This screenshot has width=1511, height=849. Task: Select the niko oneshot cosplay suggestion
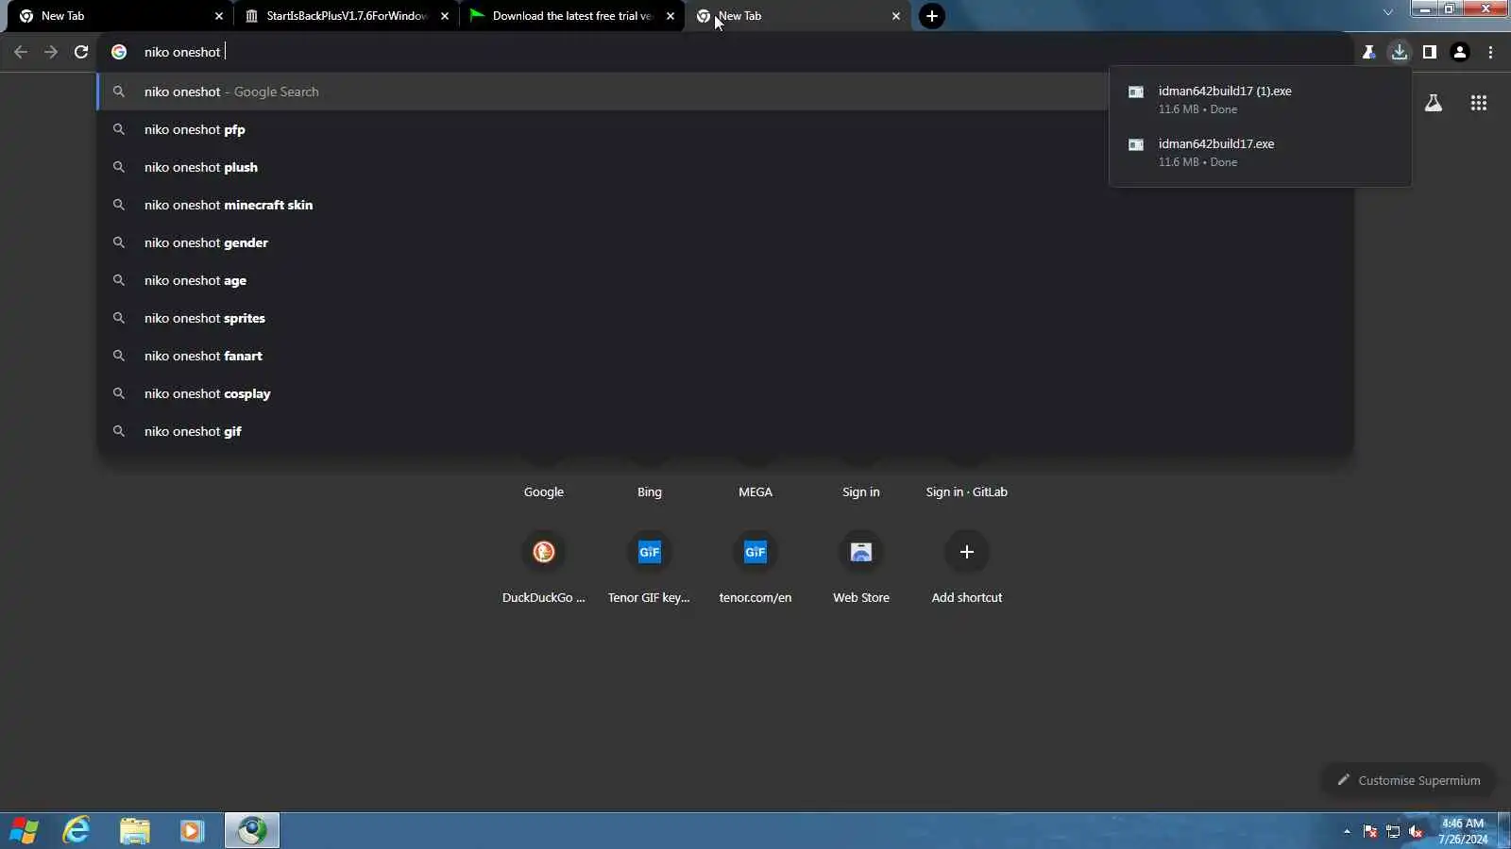[725, 393]
